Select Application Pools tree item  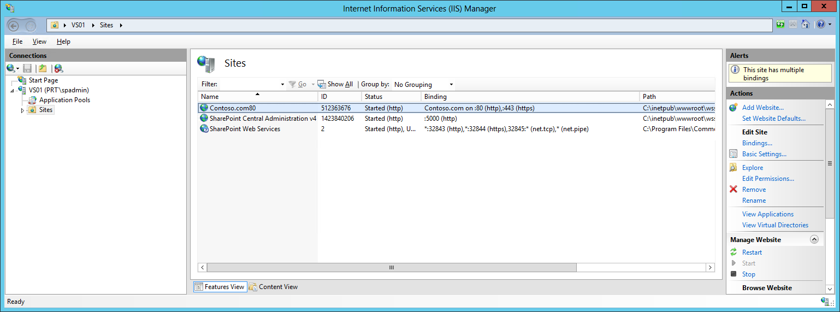pyautogui.click(x=64, y=100)
